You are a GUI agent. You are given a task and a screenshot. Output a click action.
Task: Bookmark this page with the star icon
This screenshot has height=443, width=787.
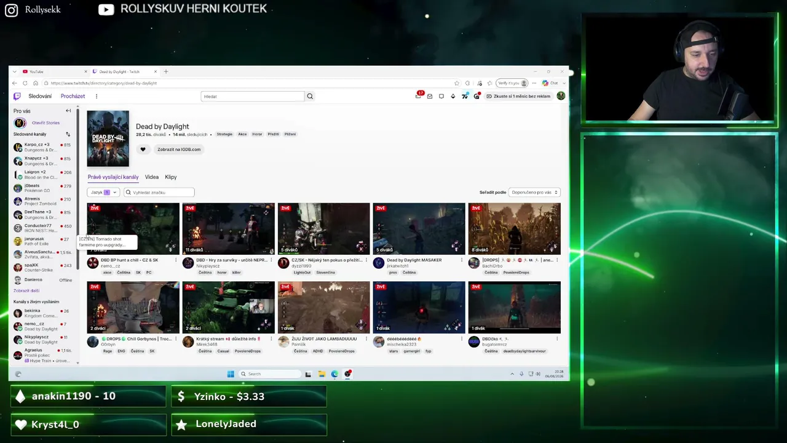(x=456, y=83)
